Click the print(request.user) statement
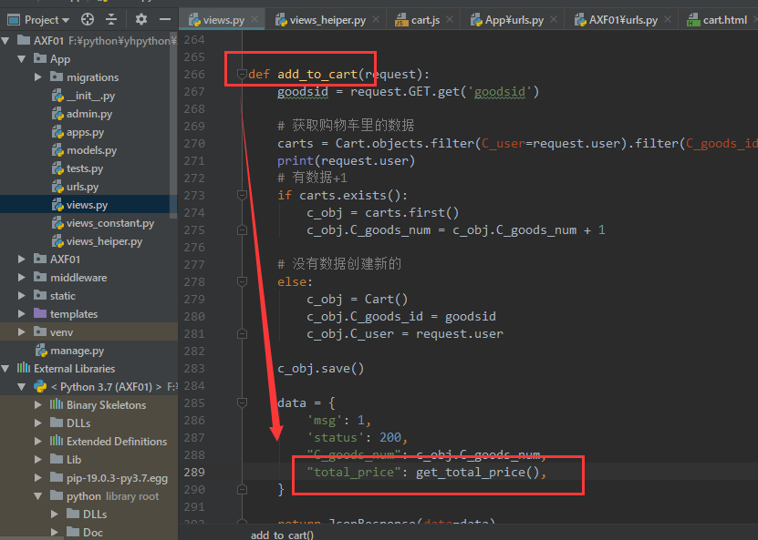This screenshot has width=758, height=540. pos(346,160)
